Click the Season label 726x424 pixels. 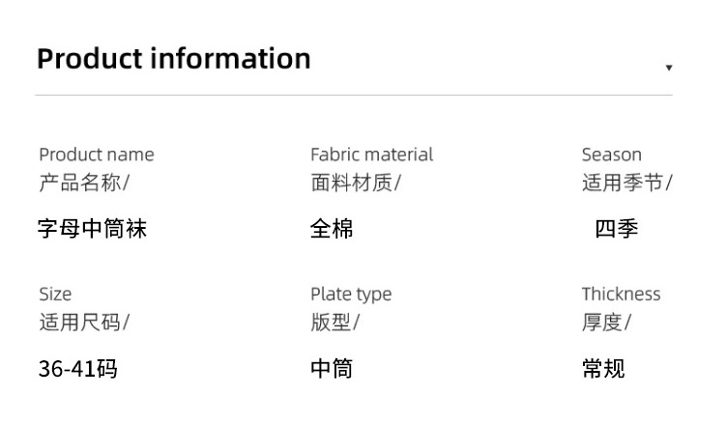coord(611,155)
